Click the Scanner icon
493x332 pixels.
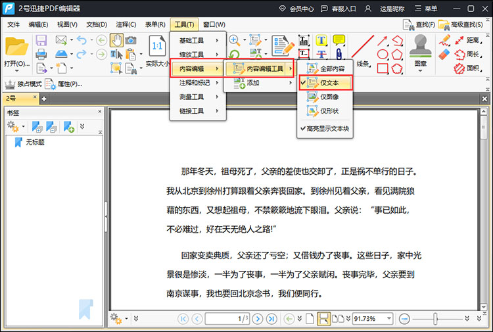[x=61, y=54]
